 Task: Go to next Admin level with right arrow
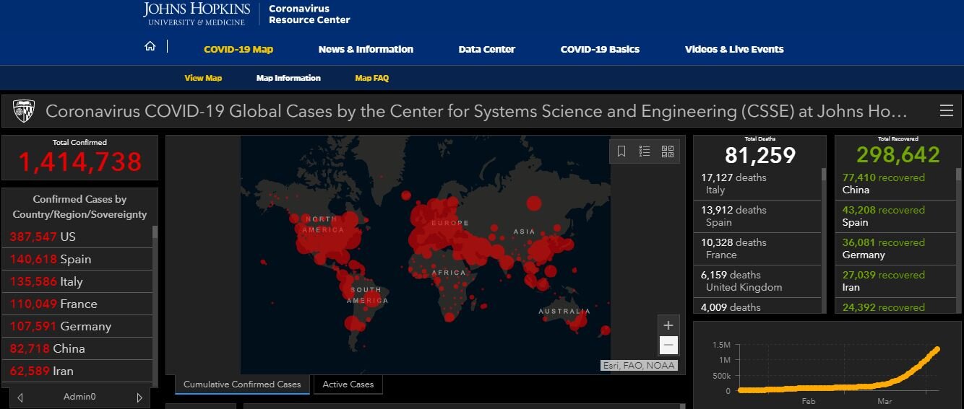(139, 397)
